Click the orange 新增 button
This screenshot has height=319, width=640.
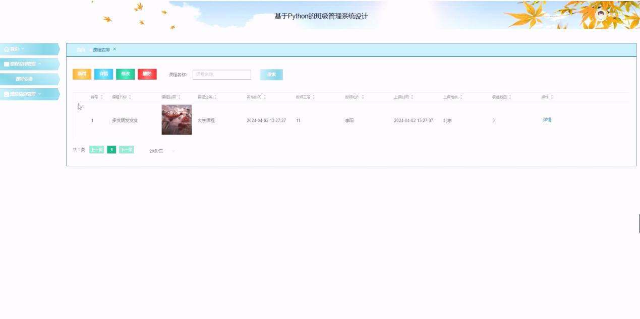point(82,74)
